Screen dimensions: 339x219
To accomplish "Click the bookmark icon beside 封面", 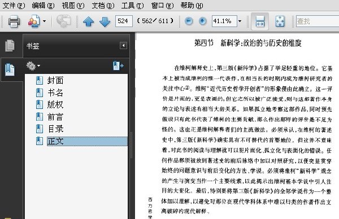I will (x=40, y=80).
